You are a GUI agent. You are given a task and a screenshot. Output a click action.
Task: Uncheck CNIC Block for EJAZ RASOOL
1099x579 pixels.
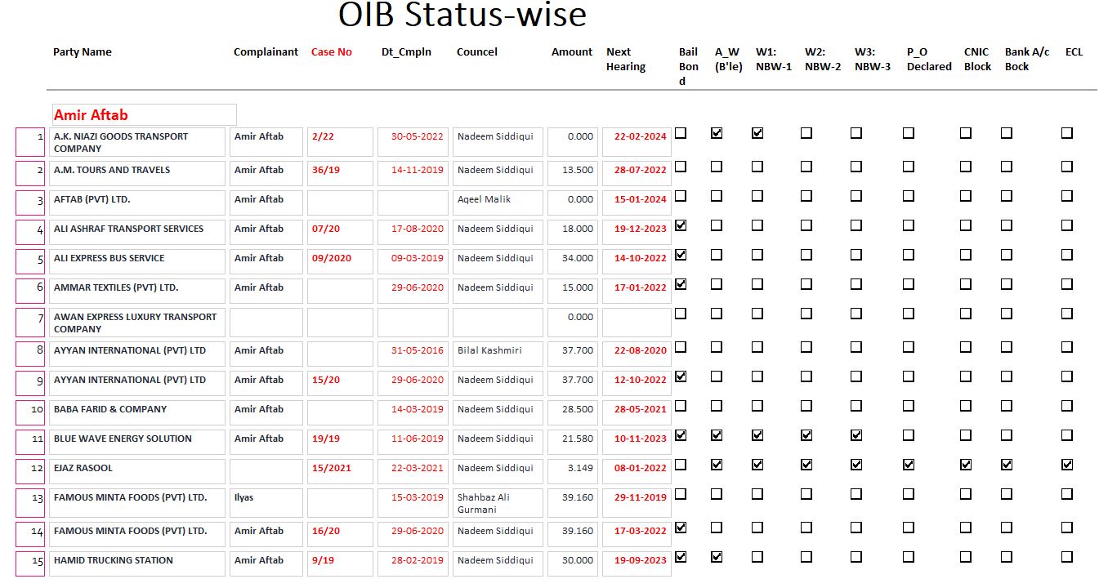click(x=967, y=465)
